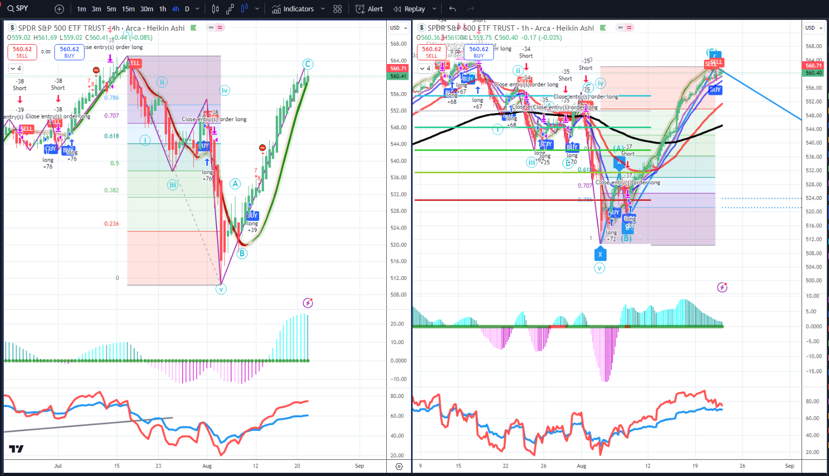Click the circled v label in right chart
The height and width of the screenshot is (476, 829).
click(x=600, y=268)
